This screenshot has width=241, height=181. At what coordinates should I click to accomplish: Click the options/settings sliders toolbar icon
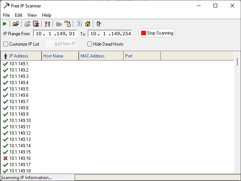(x=47, y=24)
